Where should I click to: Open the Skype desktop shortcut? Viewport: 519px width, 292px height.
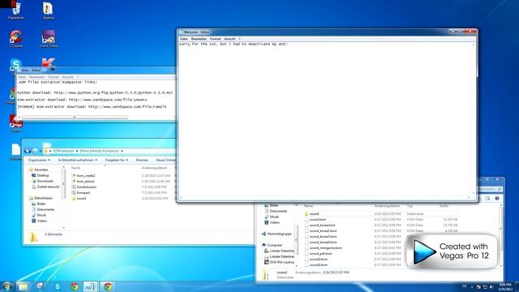pyautogui.click(x=15, y=64)
